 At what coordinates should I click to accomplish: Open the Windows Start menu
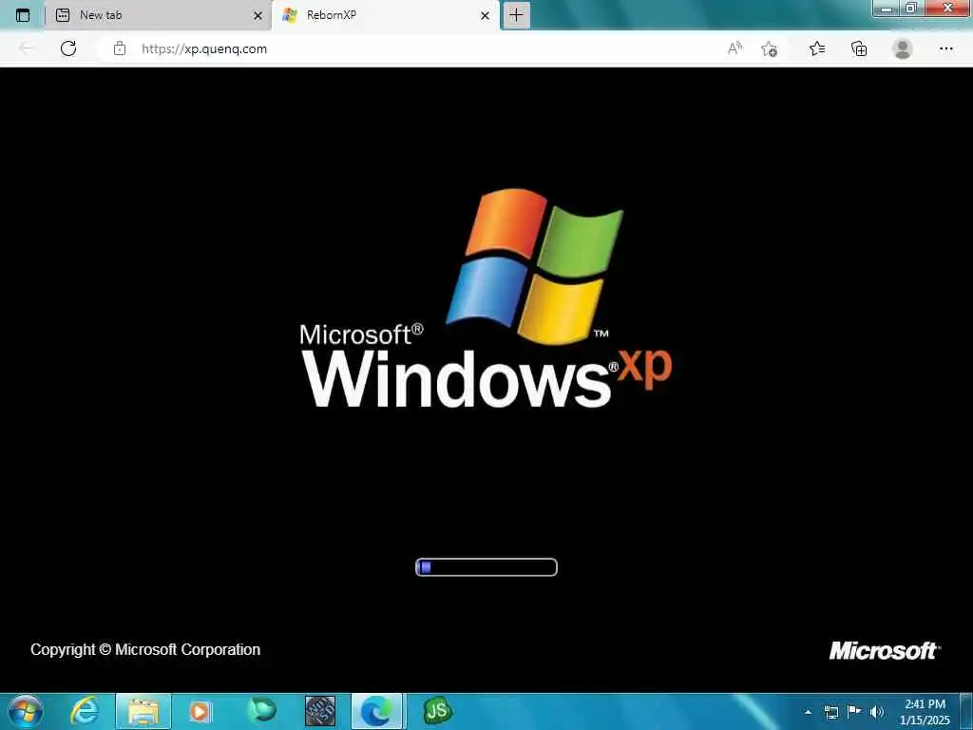(x=26, y=711)
